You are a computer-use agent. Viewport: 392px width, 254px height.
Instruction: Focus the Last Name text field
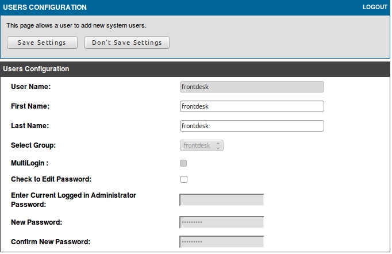252,126
